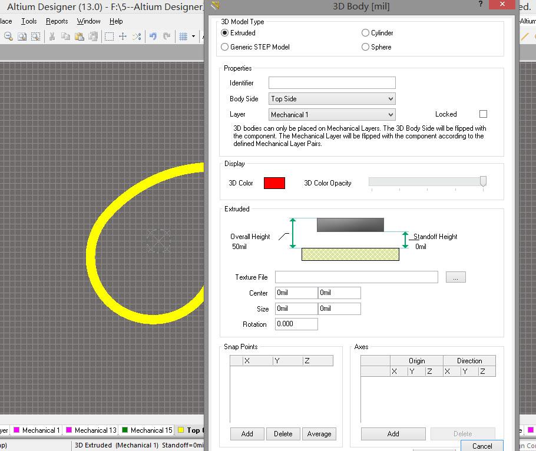Click the paste clipboard toolbar icon
The height and width of the screenshot is (451, 536).
pos(79,37)
